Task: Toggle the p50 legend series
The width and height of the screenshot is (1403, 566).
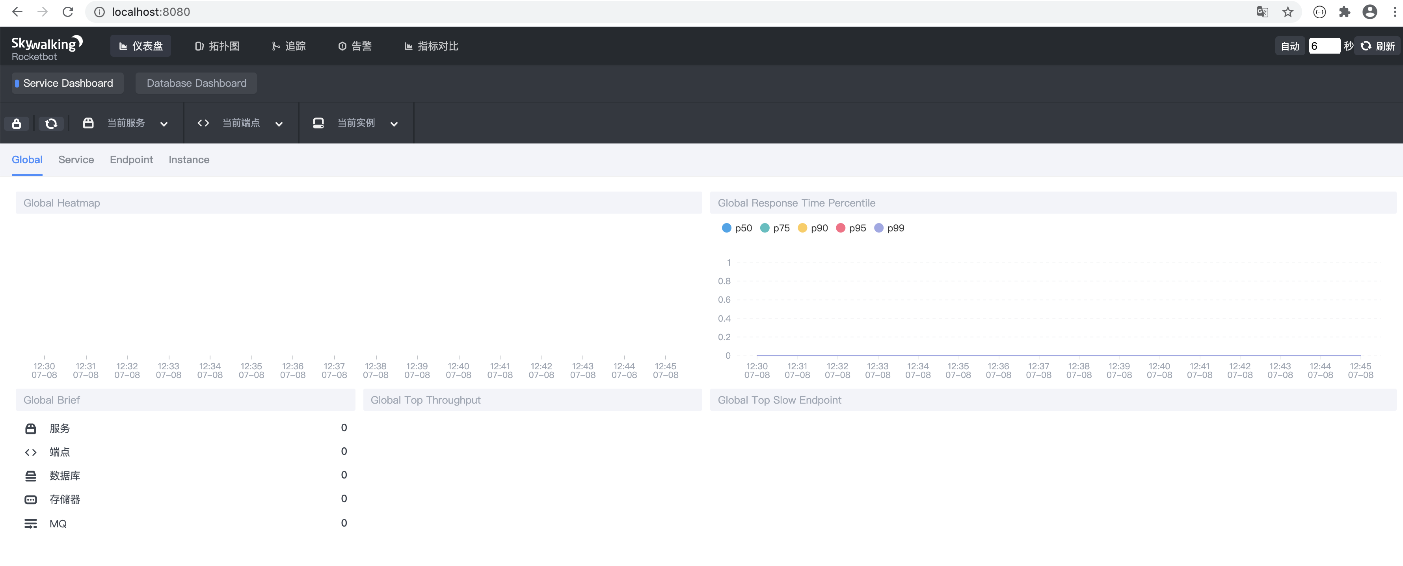Action: [x=736, y=228]
